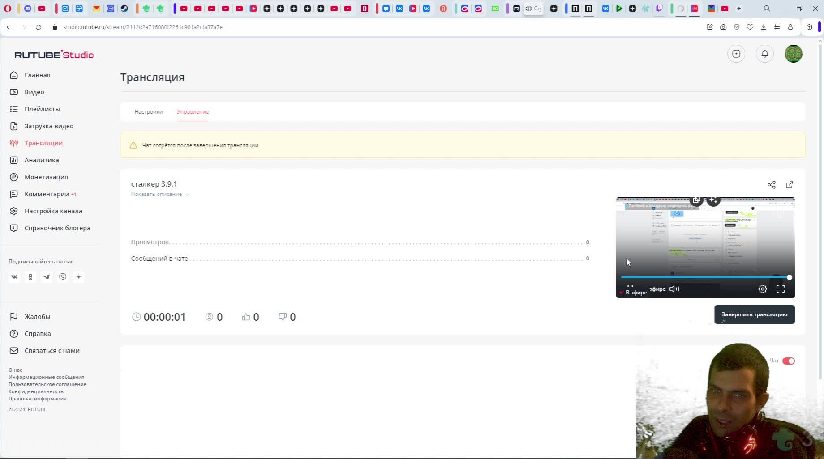Open Настройка канала settings

click(46, 211)
